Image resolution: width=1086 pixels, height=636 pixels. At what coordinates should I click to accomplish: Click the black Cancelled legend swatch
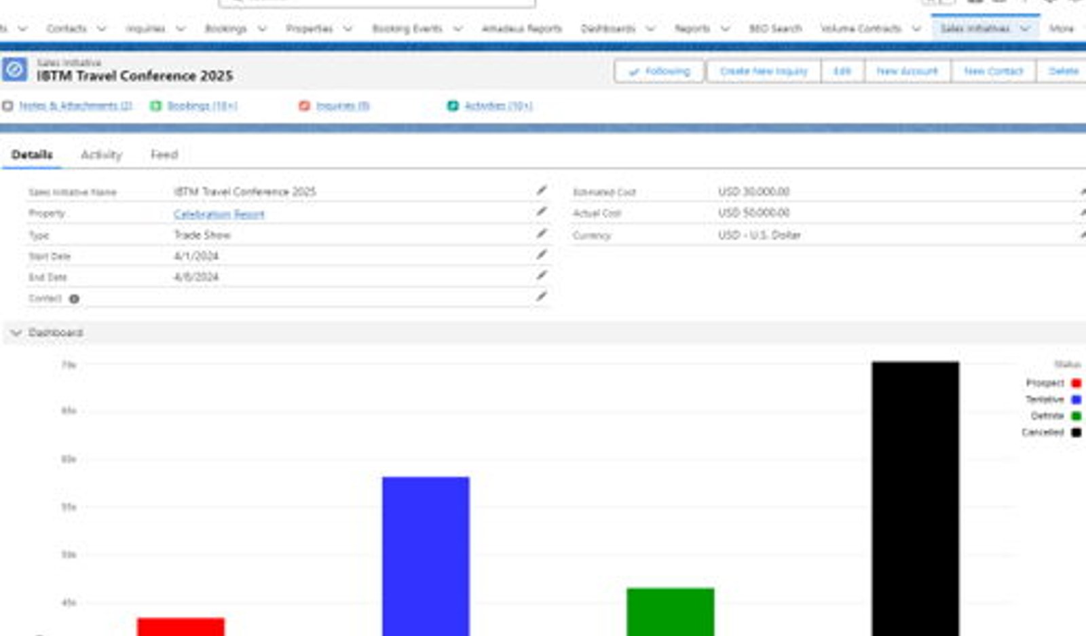click(1076, 432)
